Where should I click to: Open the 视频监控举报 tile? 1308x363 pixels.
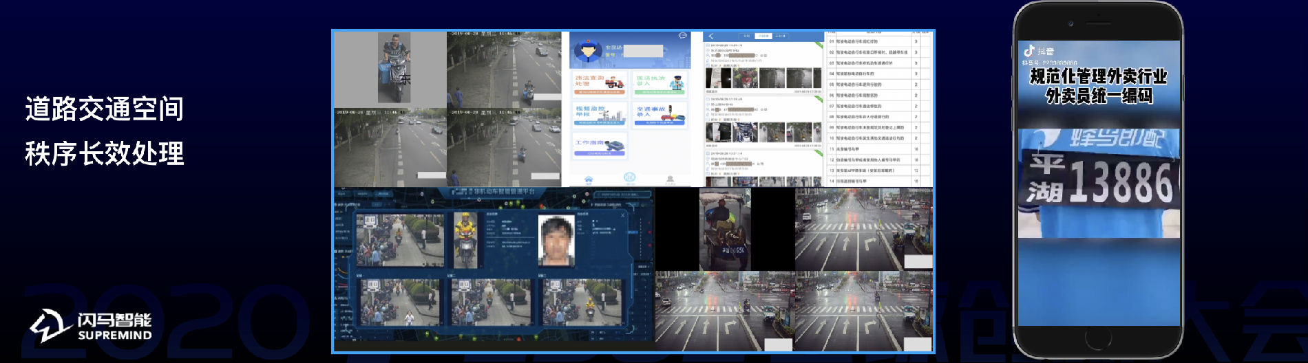click(599, 114)
